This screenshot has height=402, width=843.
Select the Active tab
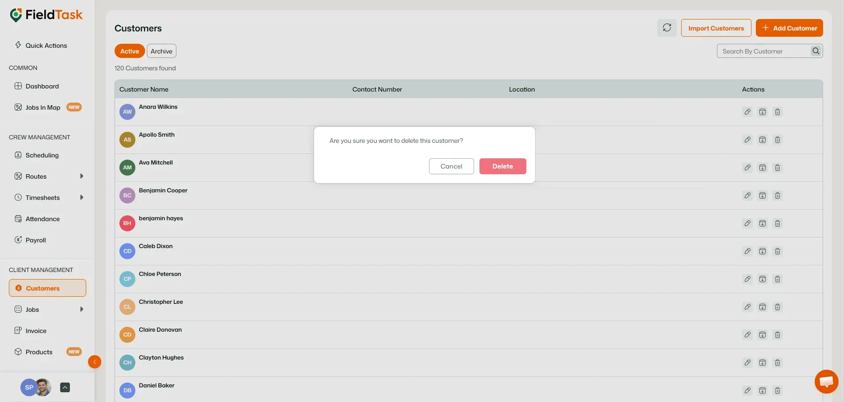pyautogui.click(x=130, y=51)
